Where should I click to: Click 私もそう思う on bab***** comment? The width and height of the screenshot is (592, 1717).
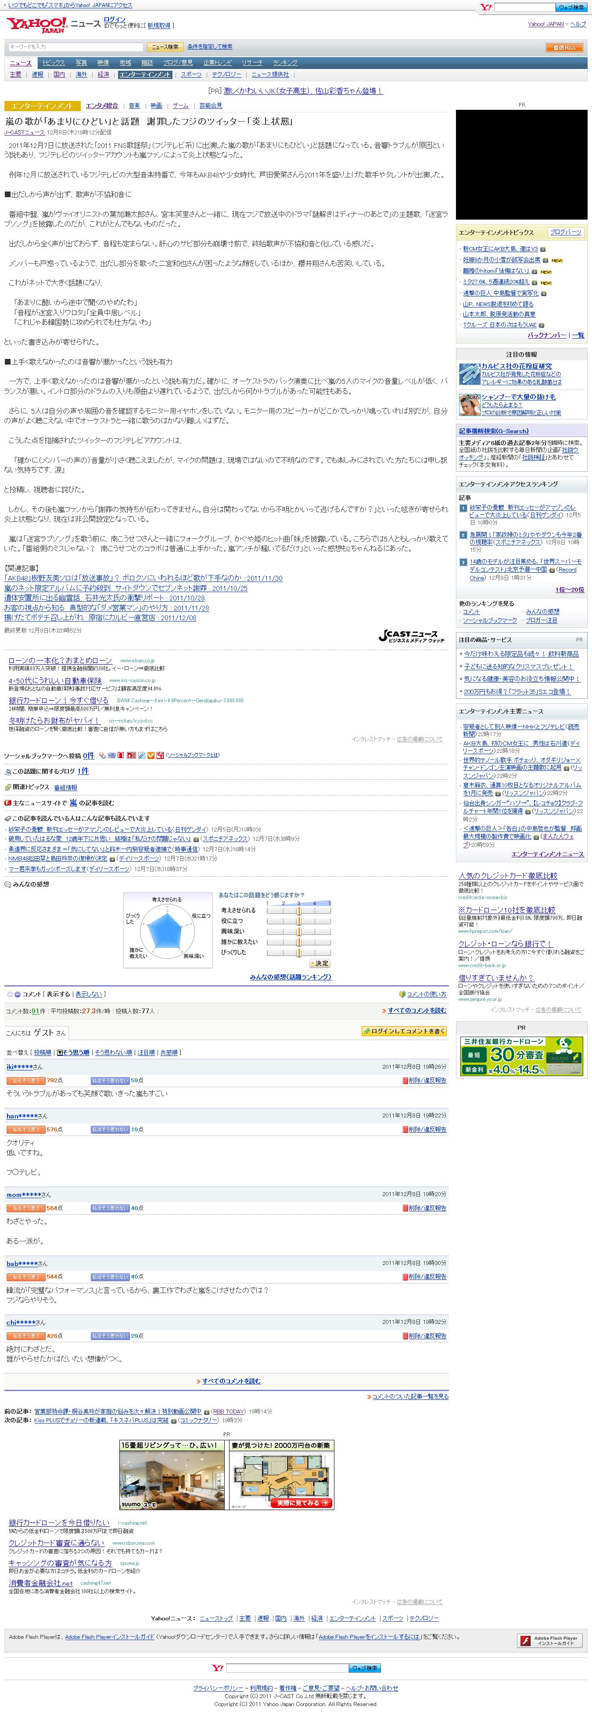(x=26, y=1276)
